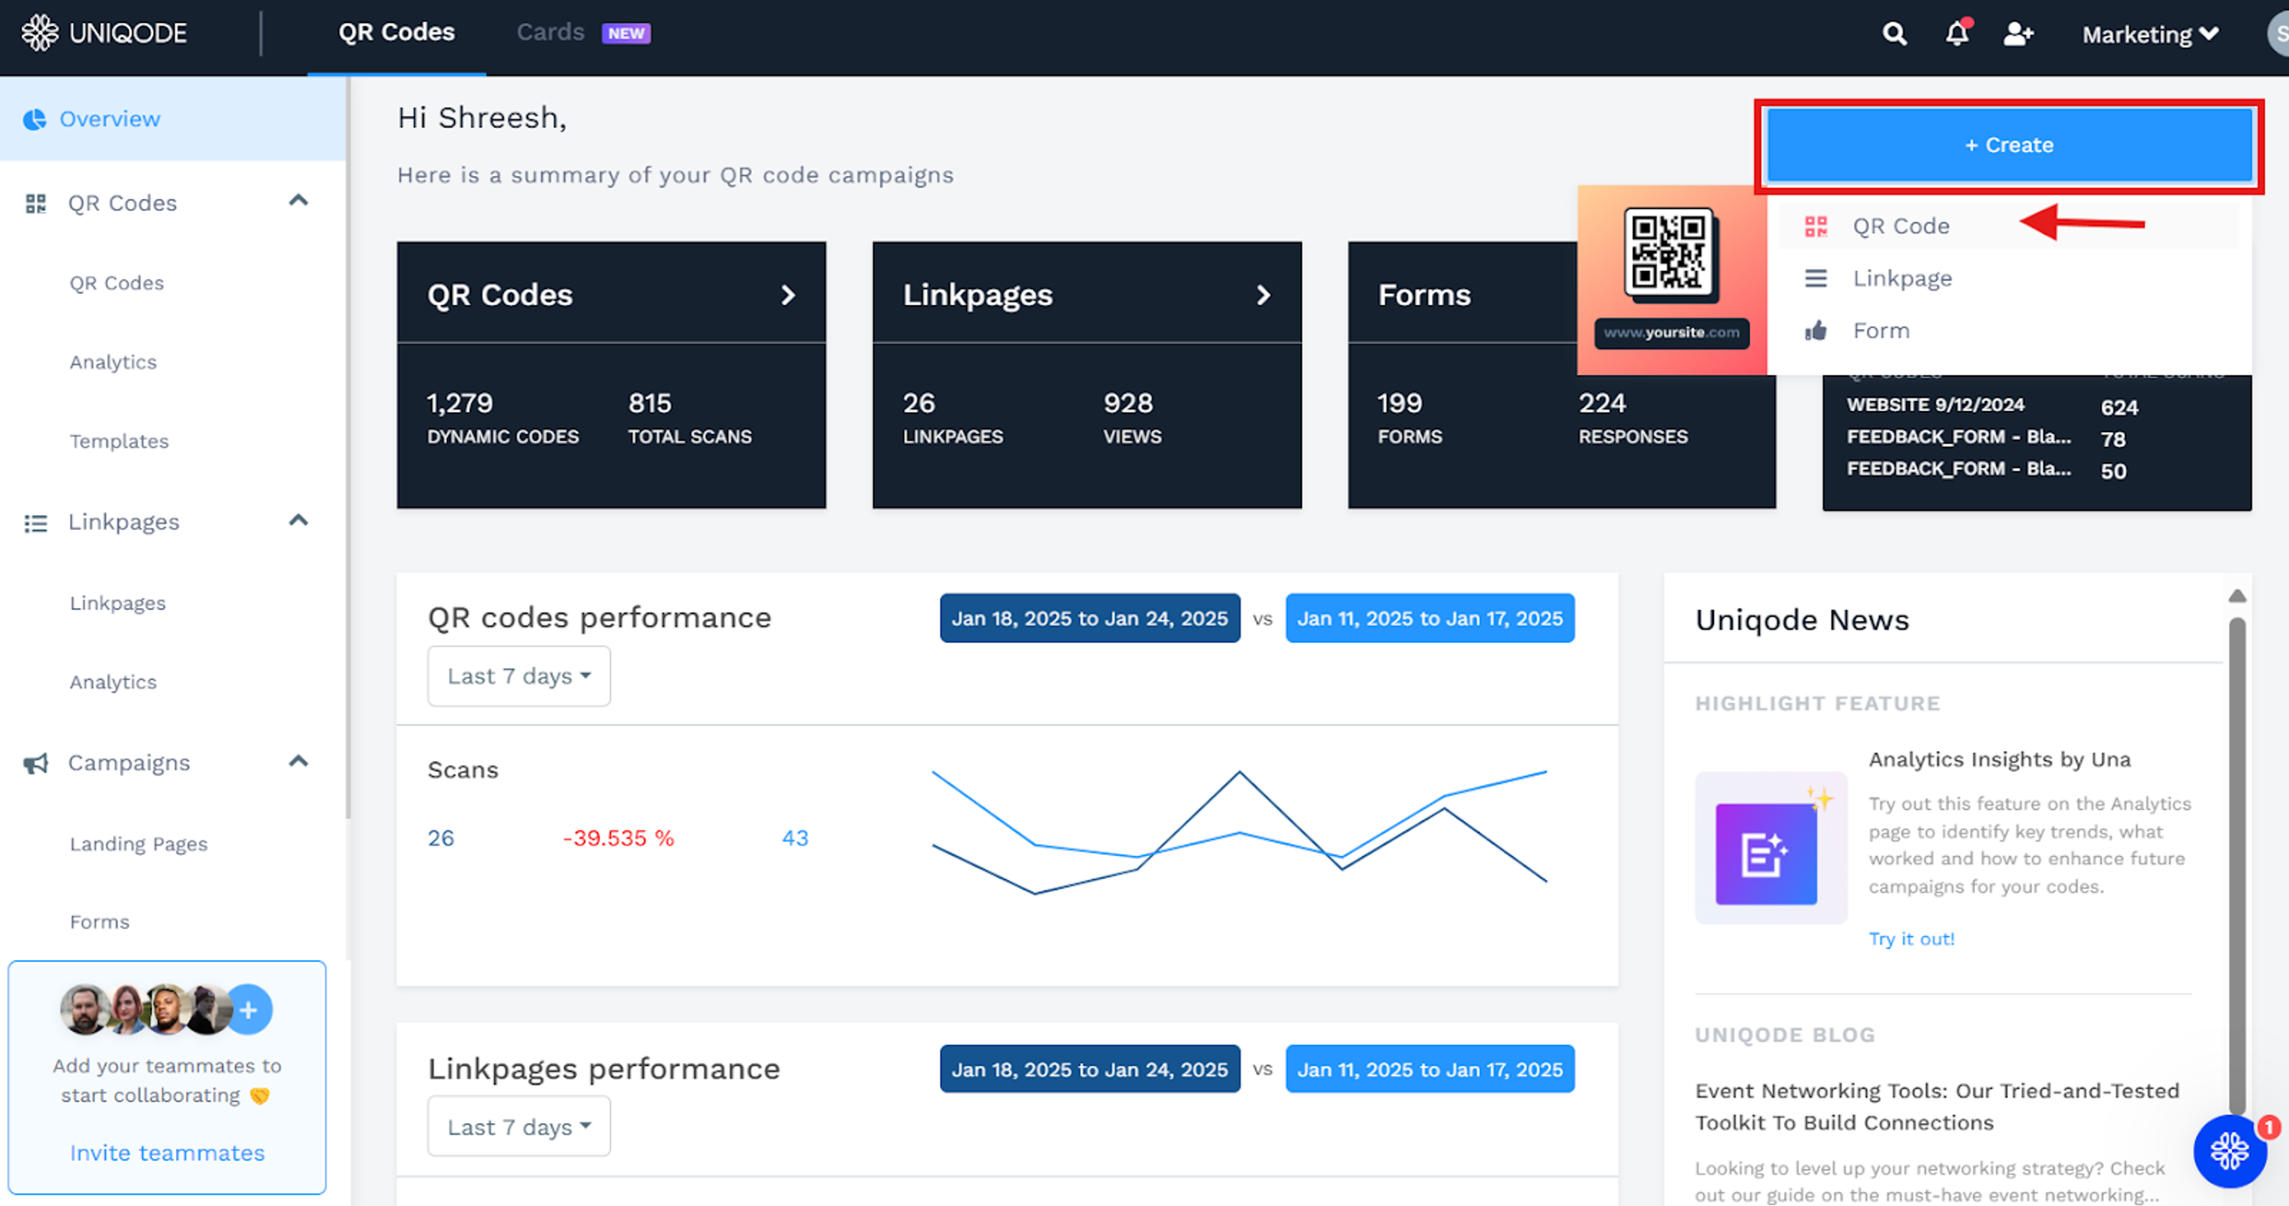Open the notifications bell icon
Image resolution: width=2289 pixels, height=1206 pixels.
(x=1956, y=34)
